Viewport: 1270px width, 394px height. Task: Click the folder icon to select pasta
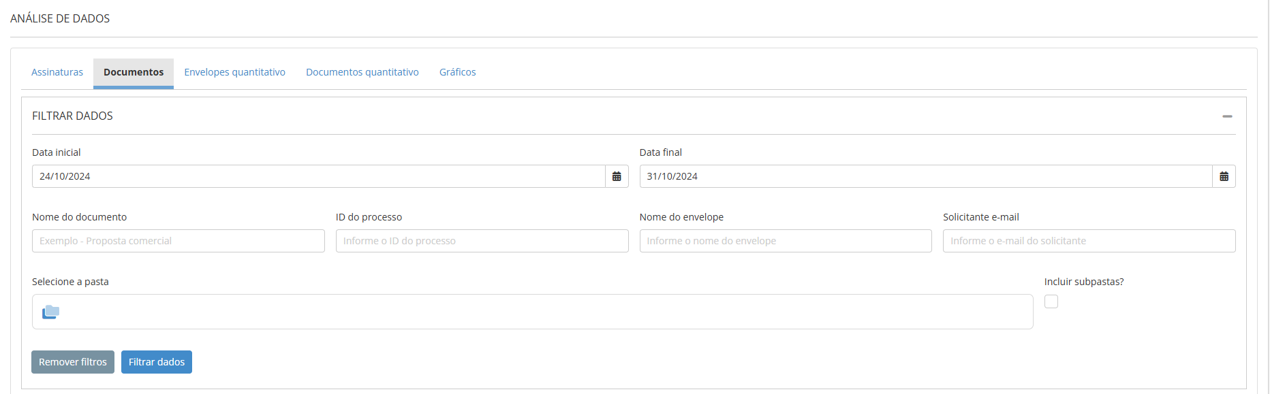click(x=51, y=312)
